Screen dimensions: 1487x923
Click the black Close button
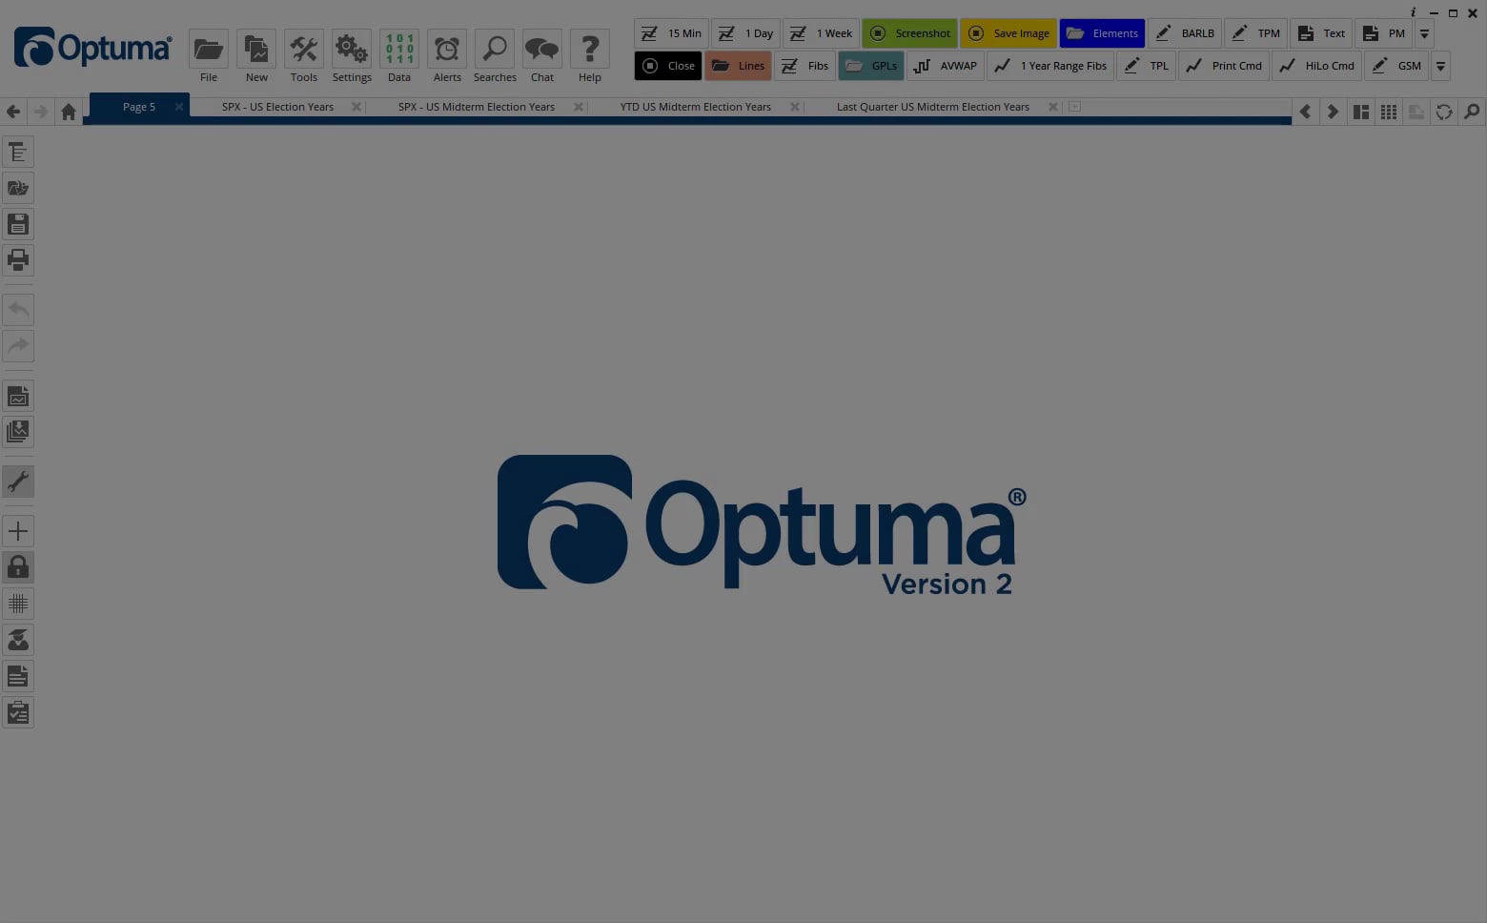[668, 66]
